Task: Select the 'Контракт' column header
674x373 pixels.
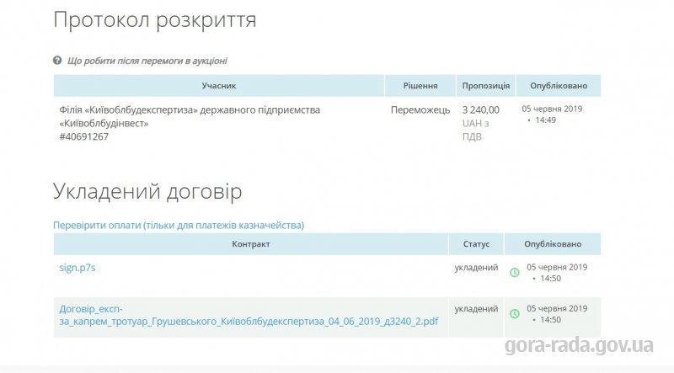Action: (x=250, y=244)
